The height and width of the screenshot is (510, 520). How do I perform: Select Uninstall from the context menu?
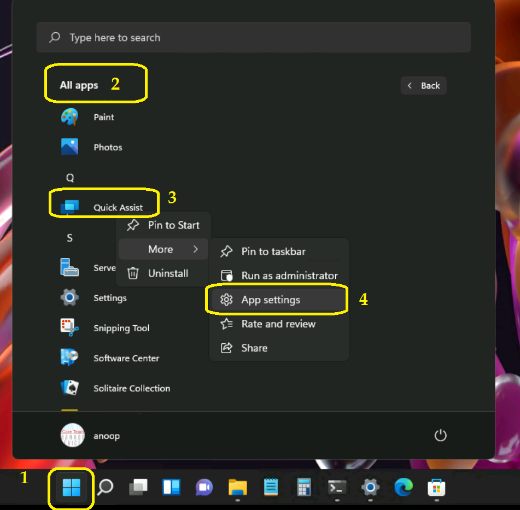(x=163, y=273)
